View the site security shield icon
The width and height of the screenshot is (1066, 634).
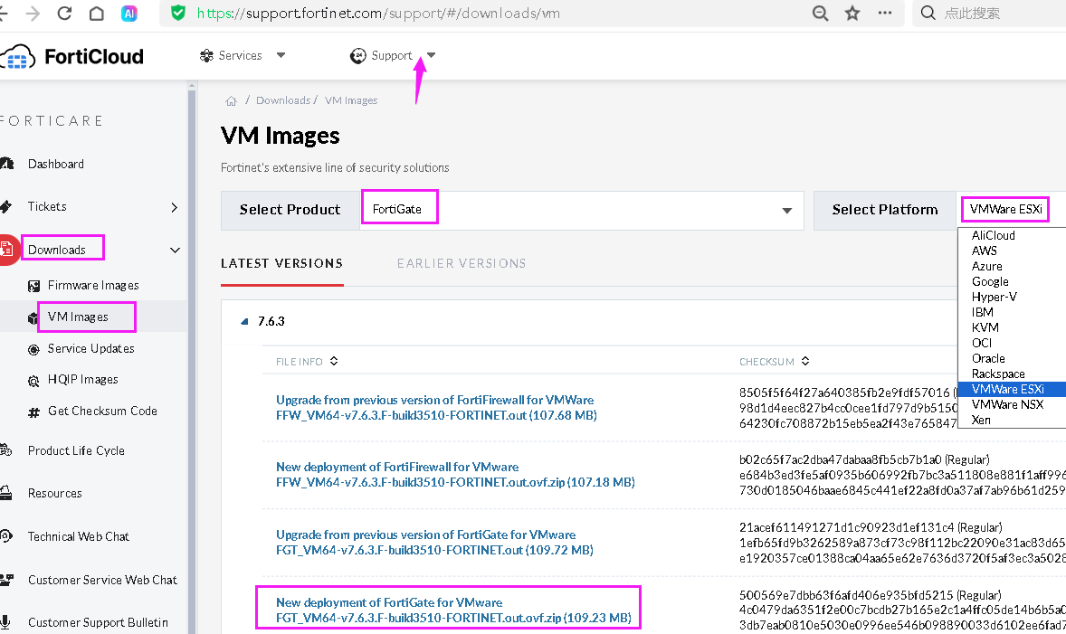click(x=178, y=13)
